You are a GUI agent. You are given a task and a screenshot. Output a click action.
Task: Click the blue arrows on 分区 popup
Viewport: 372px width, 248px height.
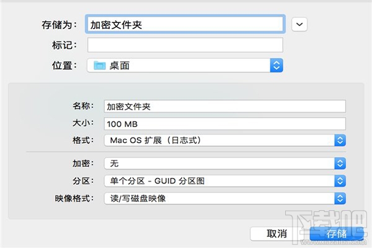[x=340, y=180]
